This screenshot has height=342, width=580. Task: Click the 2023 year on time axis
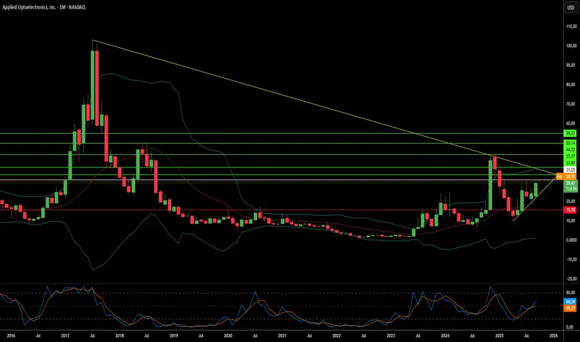point(391,335)
